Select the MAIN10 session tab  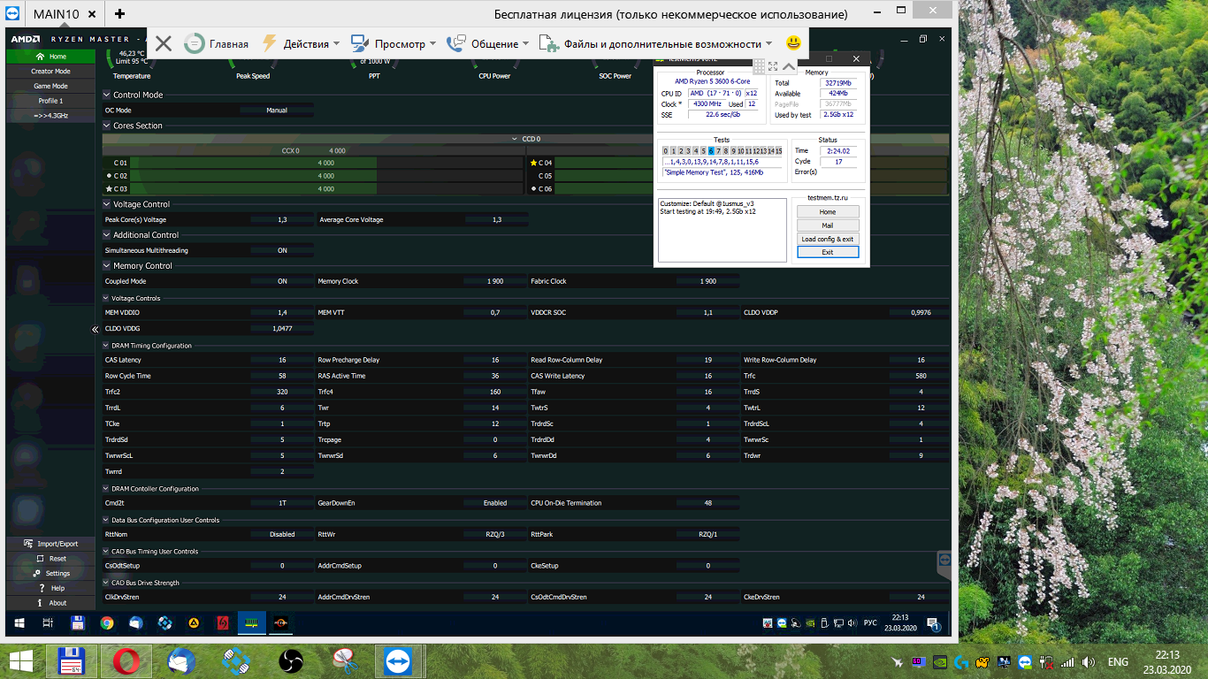56,13
